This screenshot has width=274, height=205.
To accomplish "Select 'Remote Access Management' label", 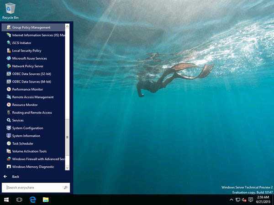I will pyautogui.click(x=33, y=97).
